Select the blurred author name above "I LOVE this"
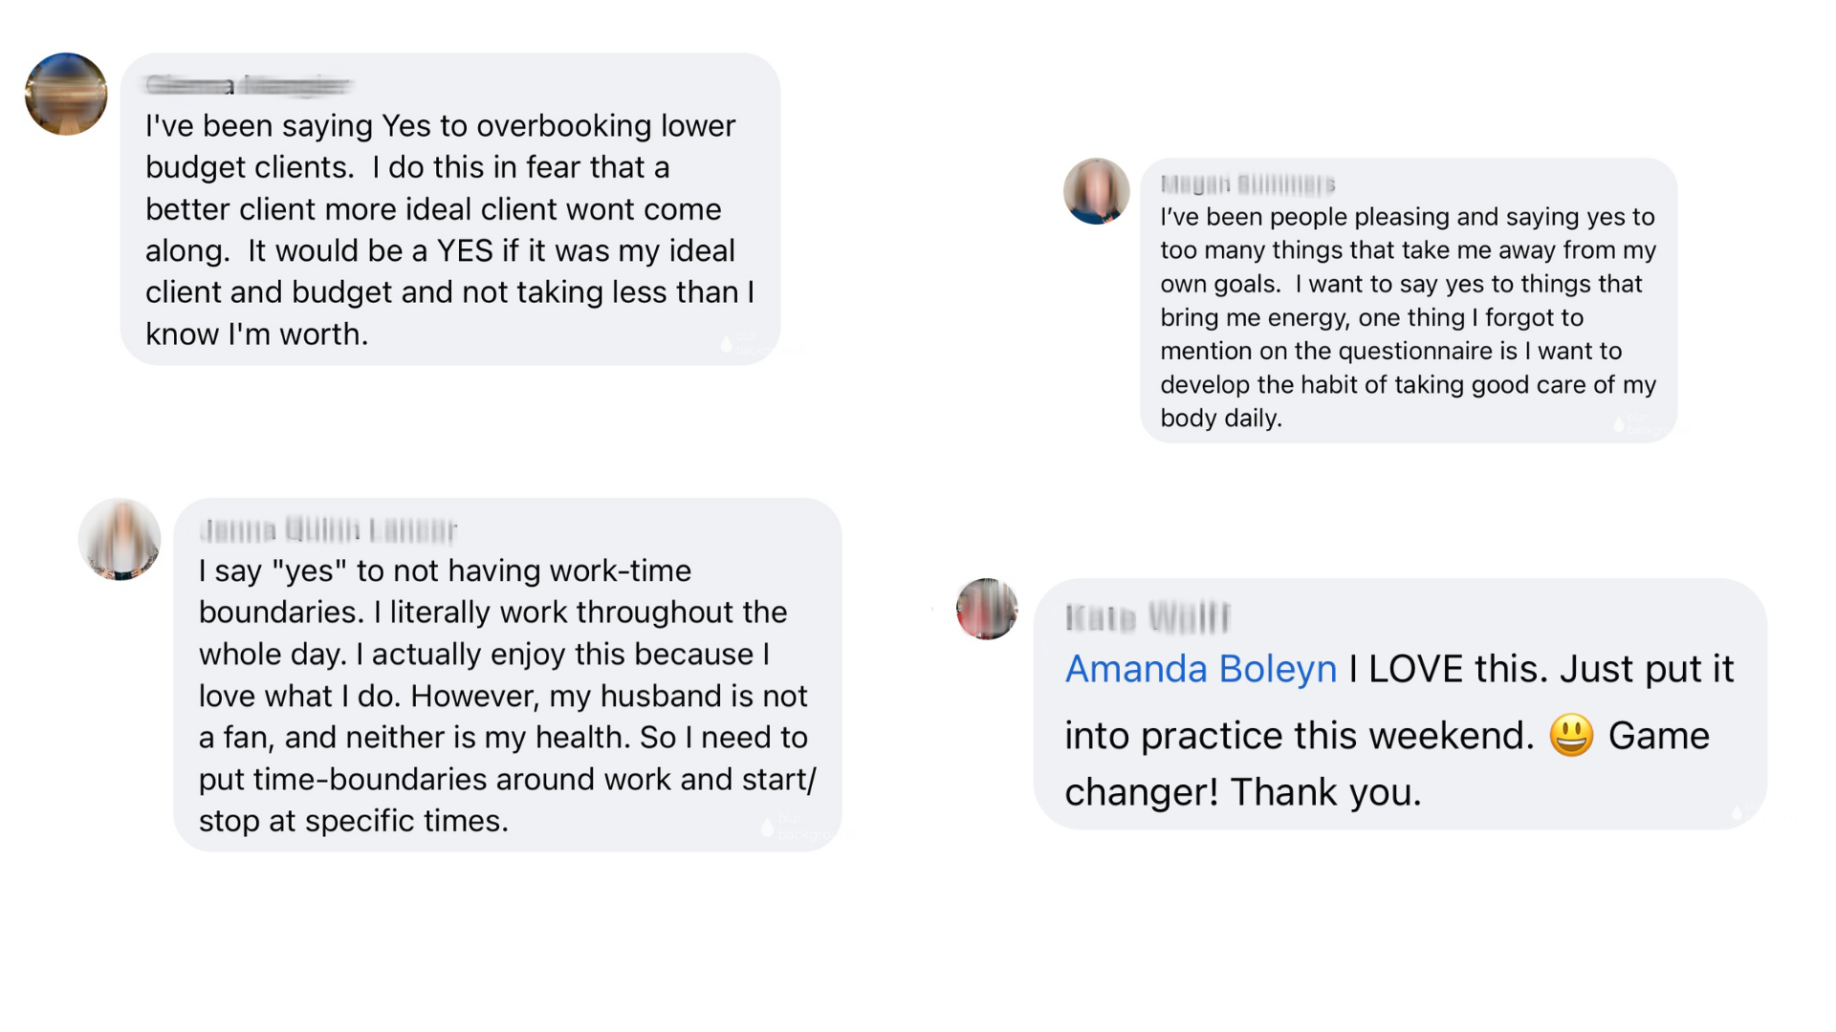This screenshot has width=1836, height=1032. click(x=1147, y=618)
